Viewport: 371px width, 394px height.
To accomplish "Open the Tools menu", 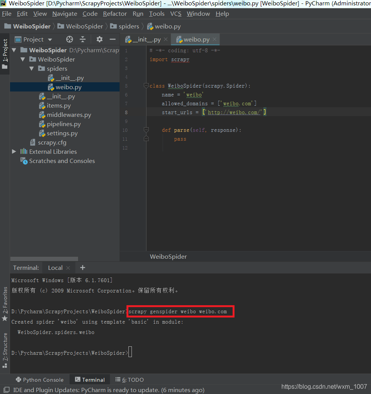I will click(x=156, y=14).
